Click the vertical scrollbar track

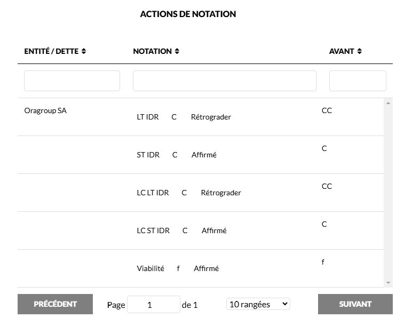[x=388, y=192]
